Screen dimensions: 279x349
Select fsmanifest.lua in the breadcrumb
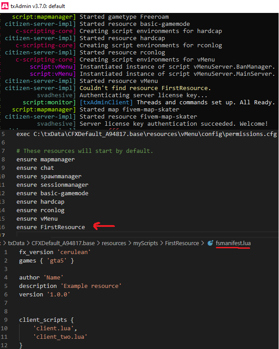233,243
